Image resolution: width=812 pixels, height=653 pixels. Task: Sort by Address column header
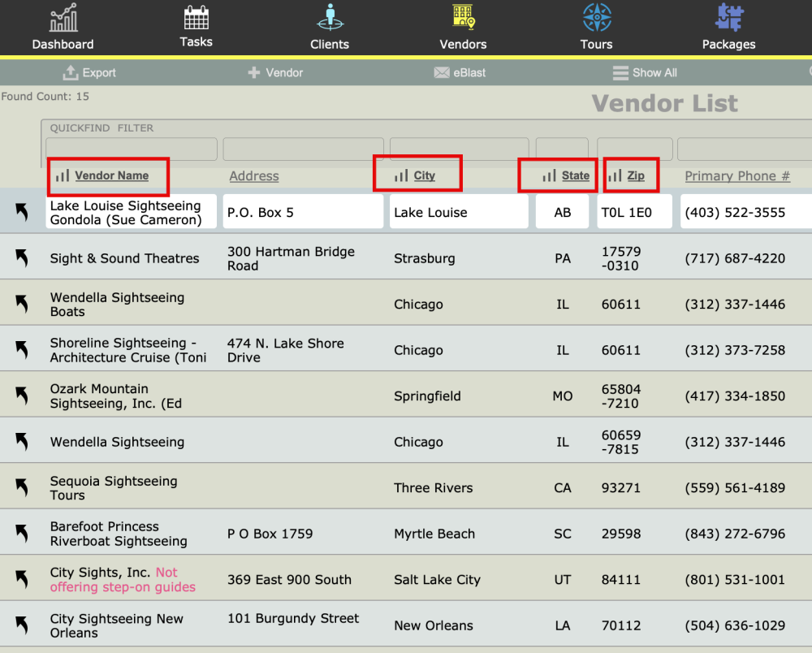pyautogui.click(x=254, y=176)
